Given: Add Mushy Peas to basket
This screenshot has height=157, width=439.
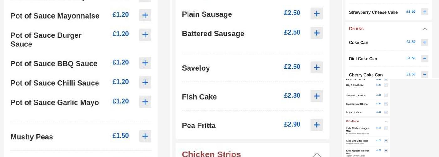Looking at the screenshot, I should [145, 136].
